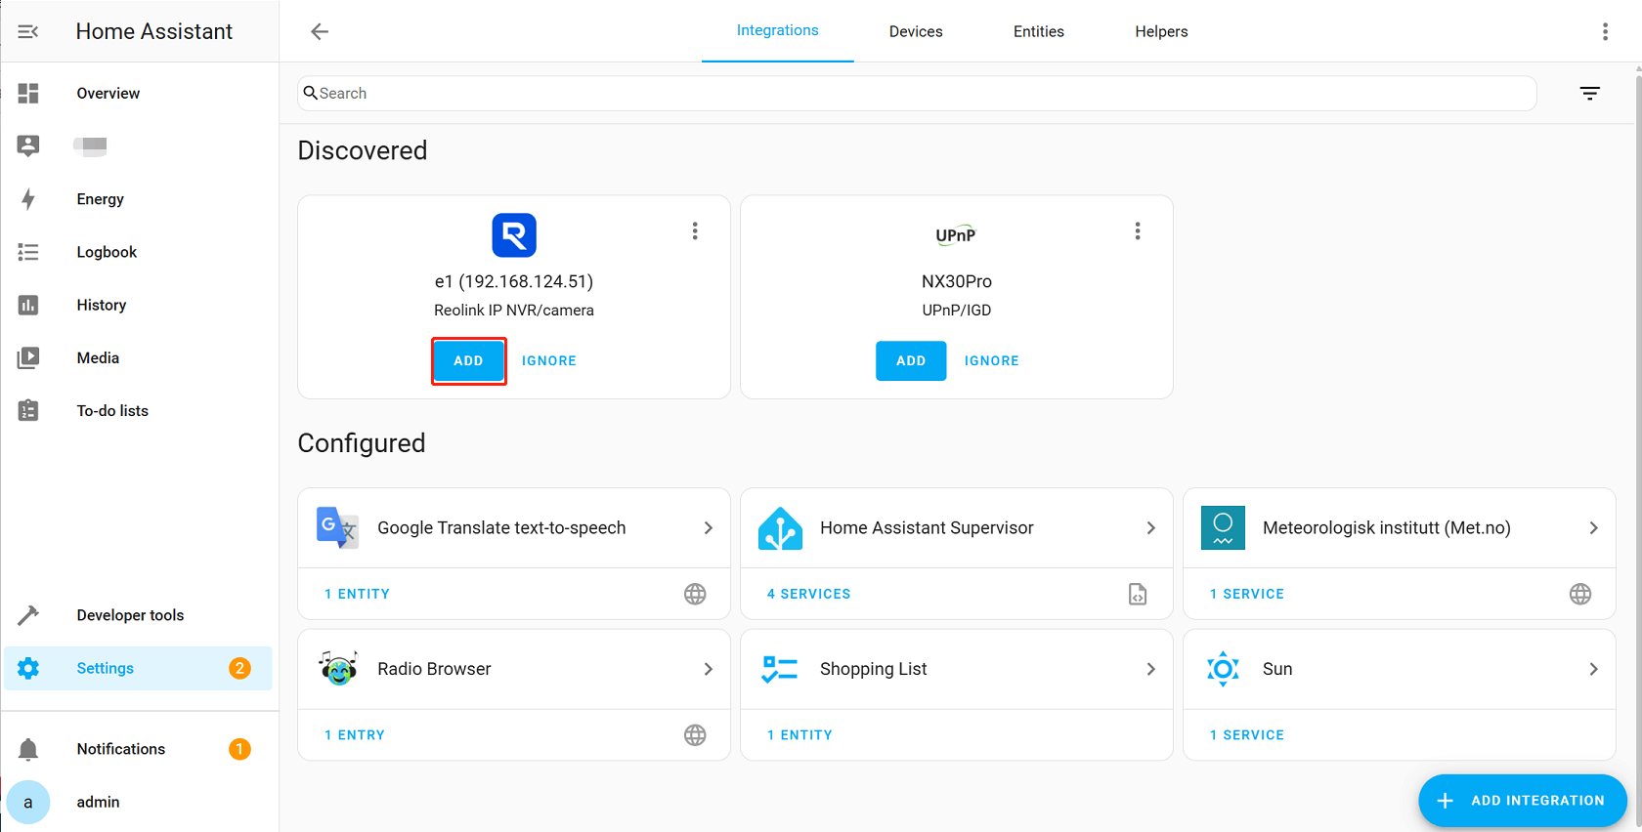The height and width of the screenshot is (832, 1642).
Task: Focus the integrations Search field
Action: (x=917, y=93)
